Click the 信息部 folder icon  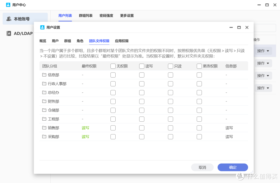point(44,75)
